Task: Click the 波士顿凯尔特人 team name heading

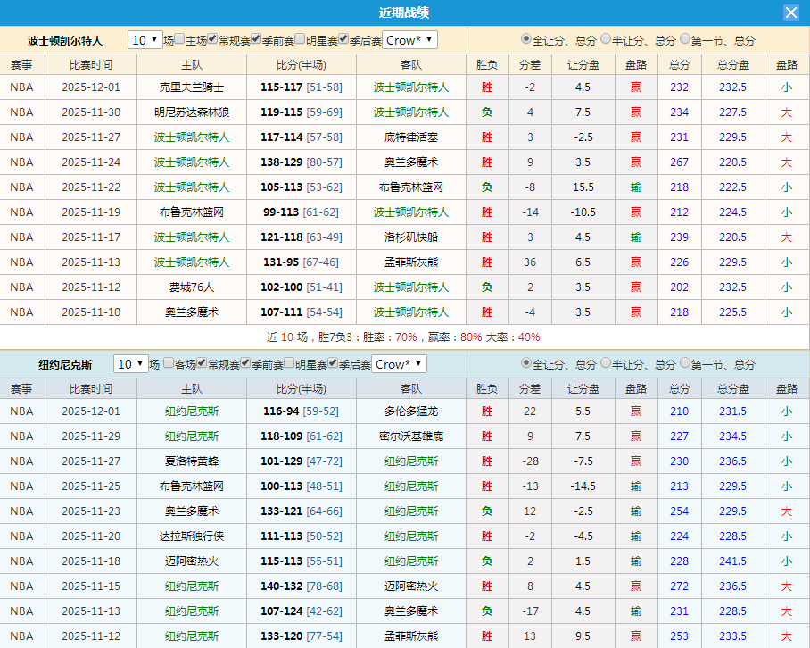Action: [x=65, y=39]
